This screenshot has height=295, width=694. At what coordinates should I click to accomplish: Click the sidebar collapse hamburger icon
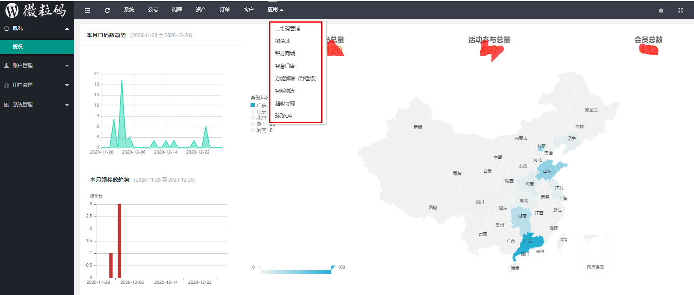[x=88, y=10]
